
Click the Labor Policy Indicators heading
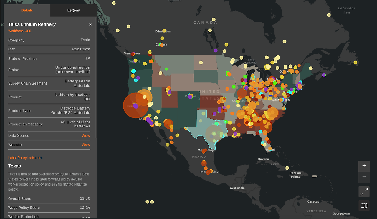coord(25,158)
